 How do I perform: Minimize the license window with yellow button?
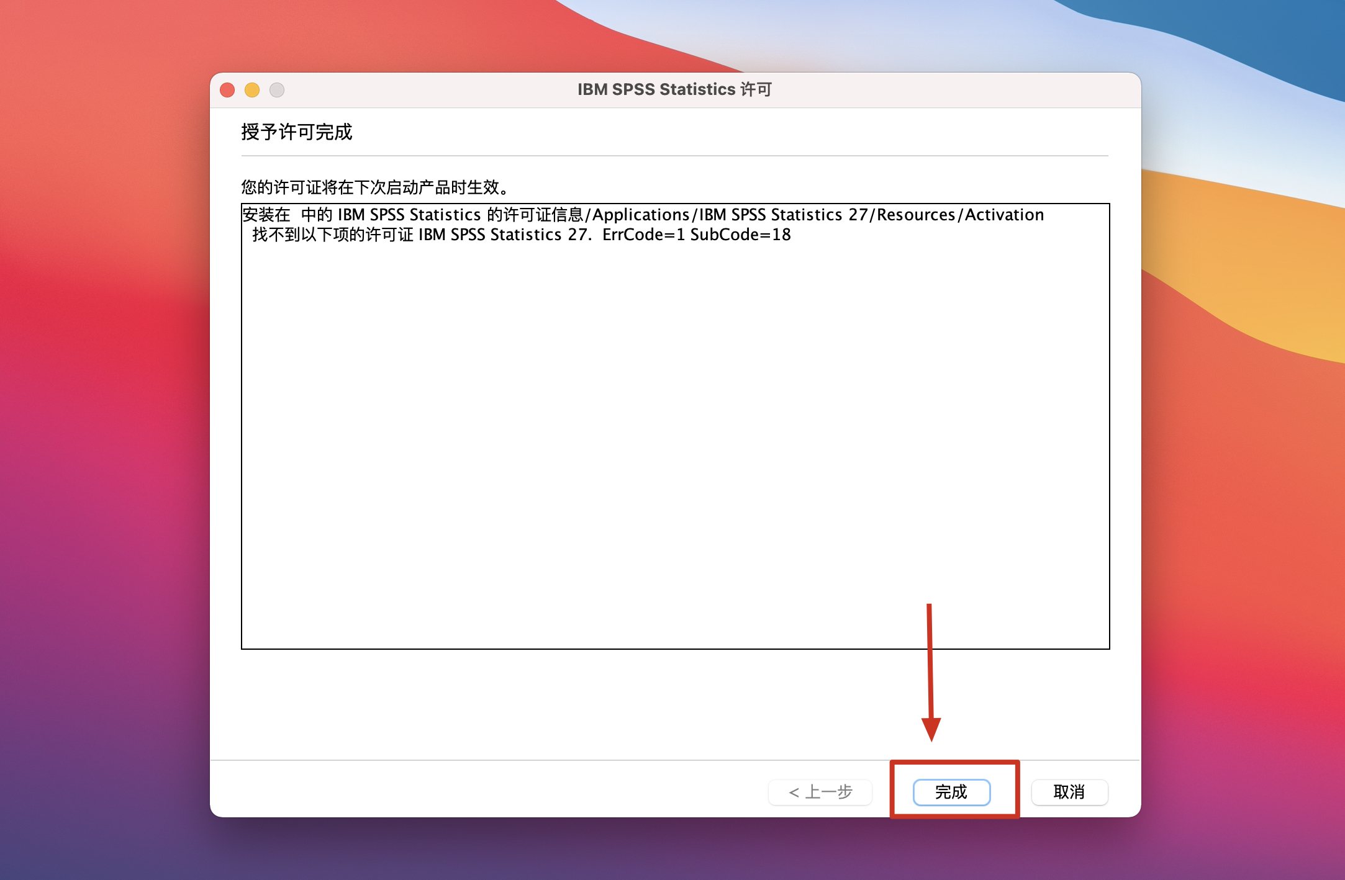(x=252, y=90)
